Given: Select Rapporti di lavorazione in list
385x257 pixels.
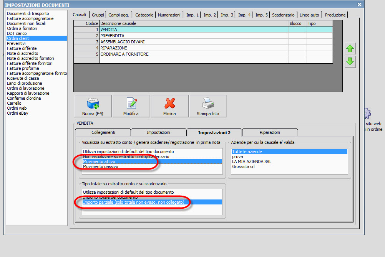Looking at the screenshot, I should [37, 93].
